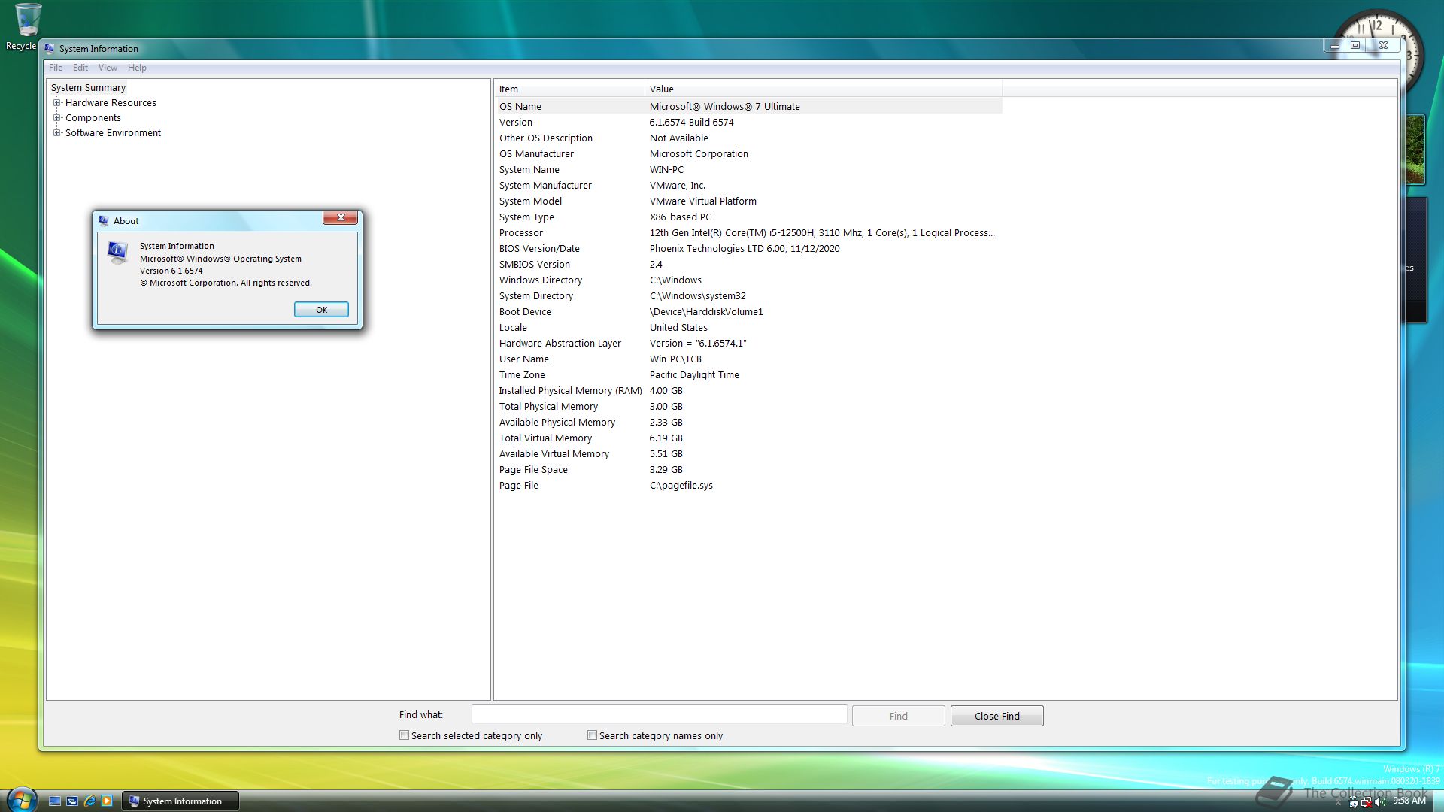Select the Other OS Description row
This screenshot has height=812, width=1444.
748,138
